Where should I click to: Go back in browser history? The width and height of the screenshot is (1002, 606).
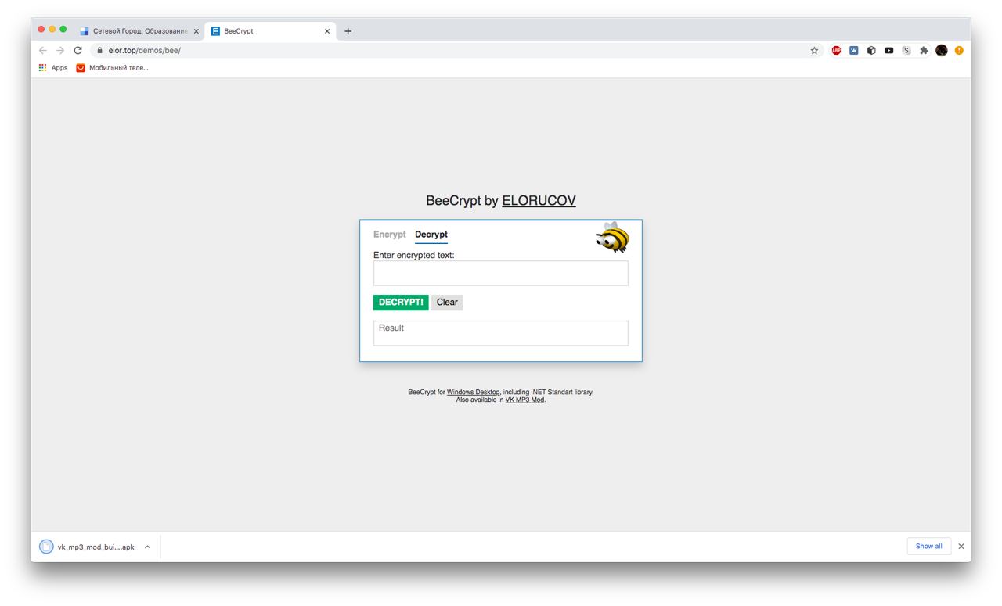[x=43, y=50]
